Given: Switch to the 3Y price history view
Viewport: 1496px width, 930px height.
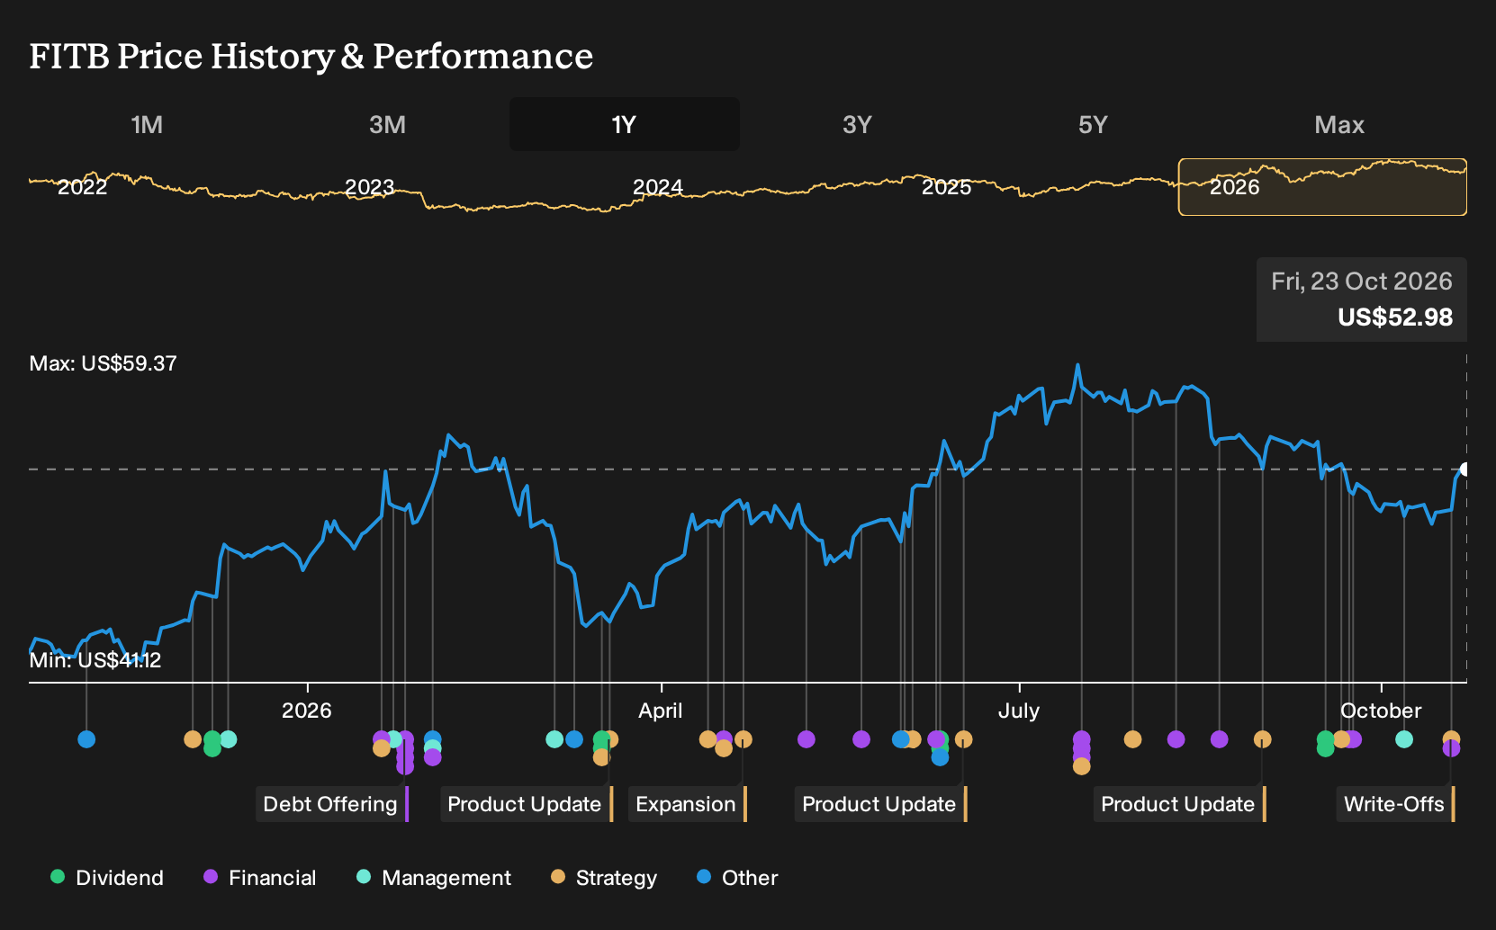Looking at the screenshot, I should 857,124.
